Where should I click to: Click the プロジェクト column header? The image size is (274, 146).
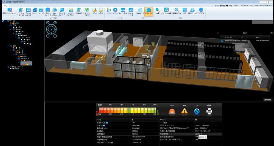[229, 37]
